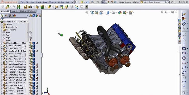189x95 pixels.
Task: Expand the Crankshaft<1> tree node
Action: [2, 51]
